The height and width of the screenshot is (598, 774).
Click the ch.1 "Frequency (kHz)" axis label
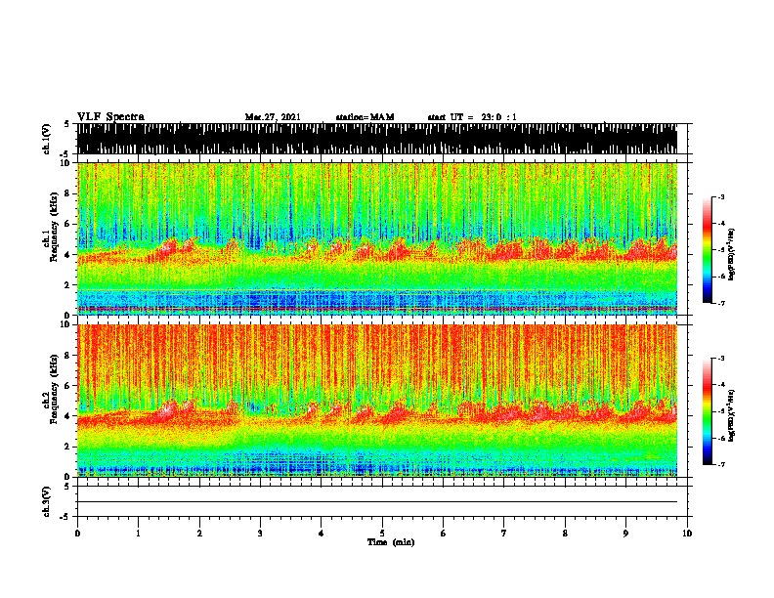click(54, 226)
